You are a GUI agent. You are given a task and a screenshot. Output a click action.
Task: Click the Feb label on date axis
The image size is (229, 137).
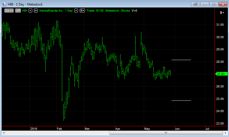59,129
